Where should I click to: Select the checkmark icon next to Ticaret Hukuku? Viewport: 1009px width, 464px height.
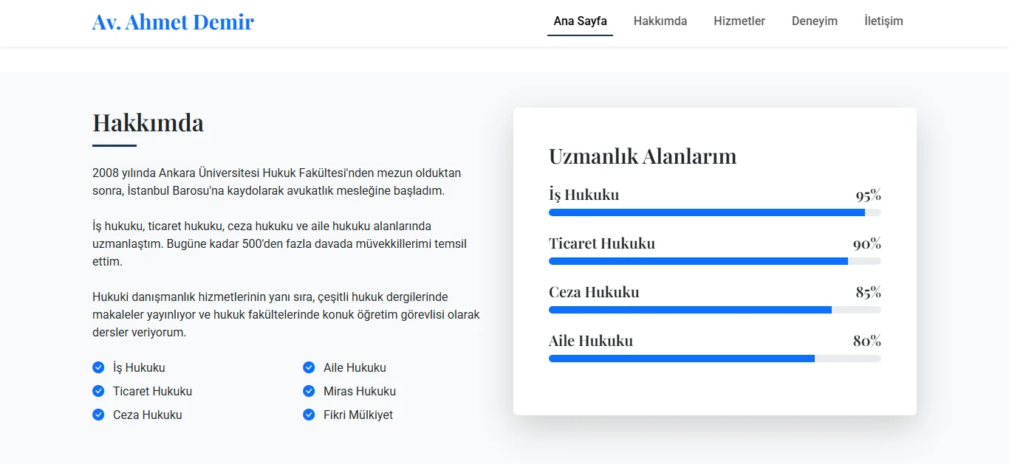[98, 391]
